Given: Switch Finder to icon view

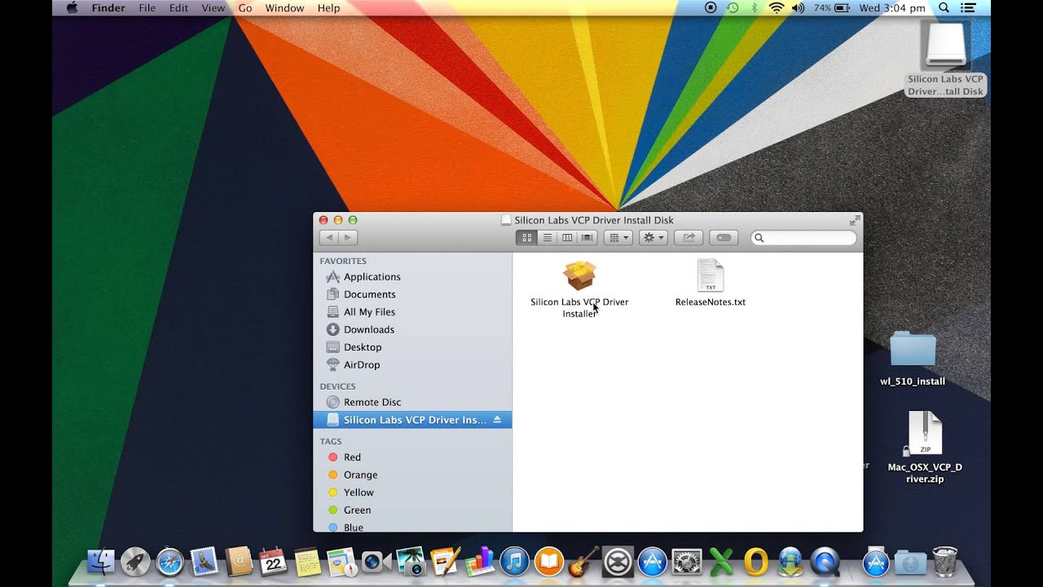Looking at the screenshot, I should pyautogui.click(x=526, y=237).
